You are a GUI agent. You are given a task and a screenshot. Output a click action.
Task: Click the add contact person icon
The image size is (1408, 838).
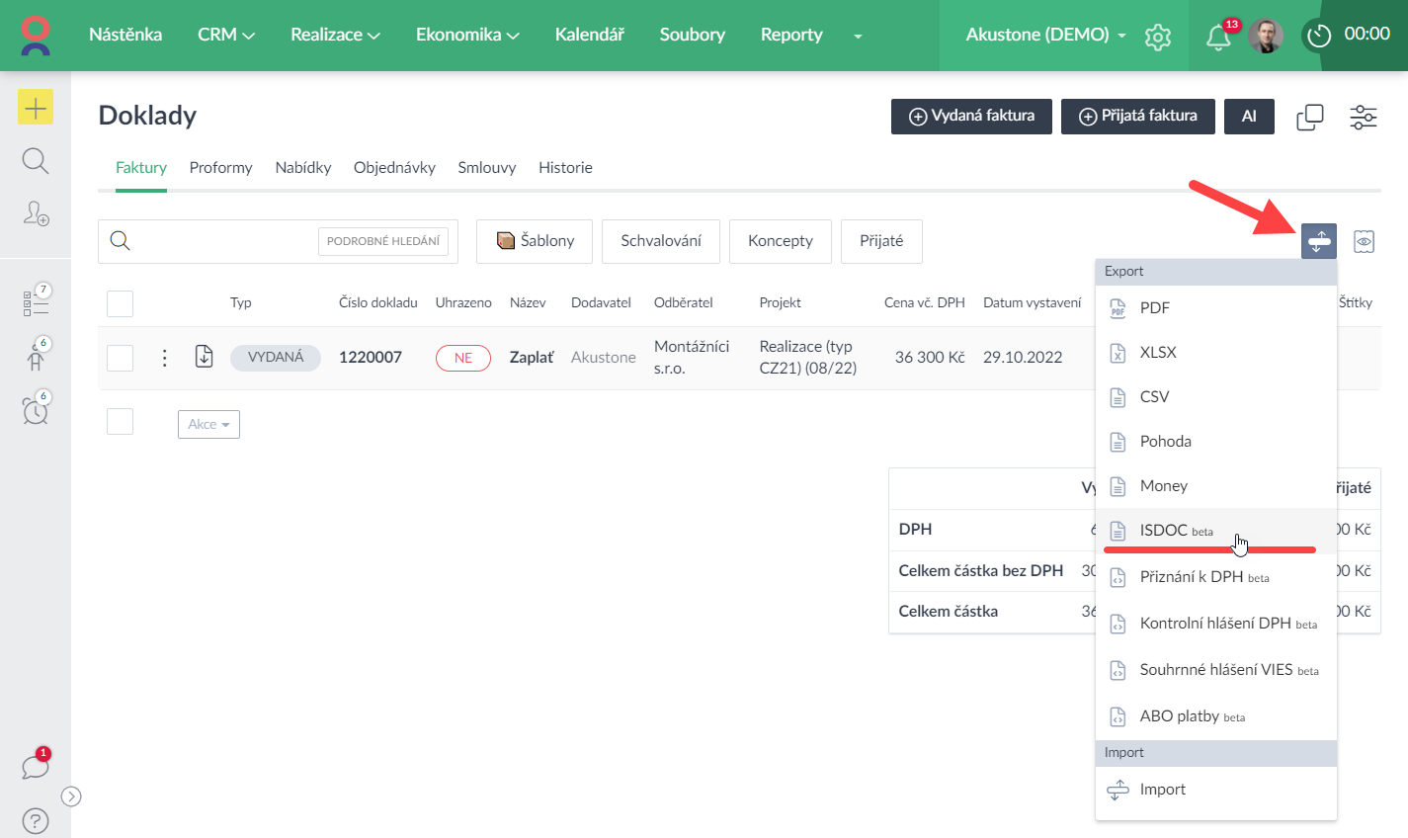point(36,213)
